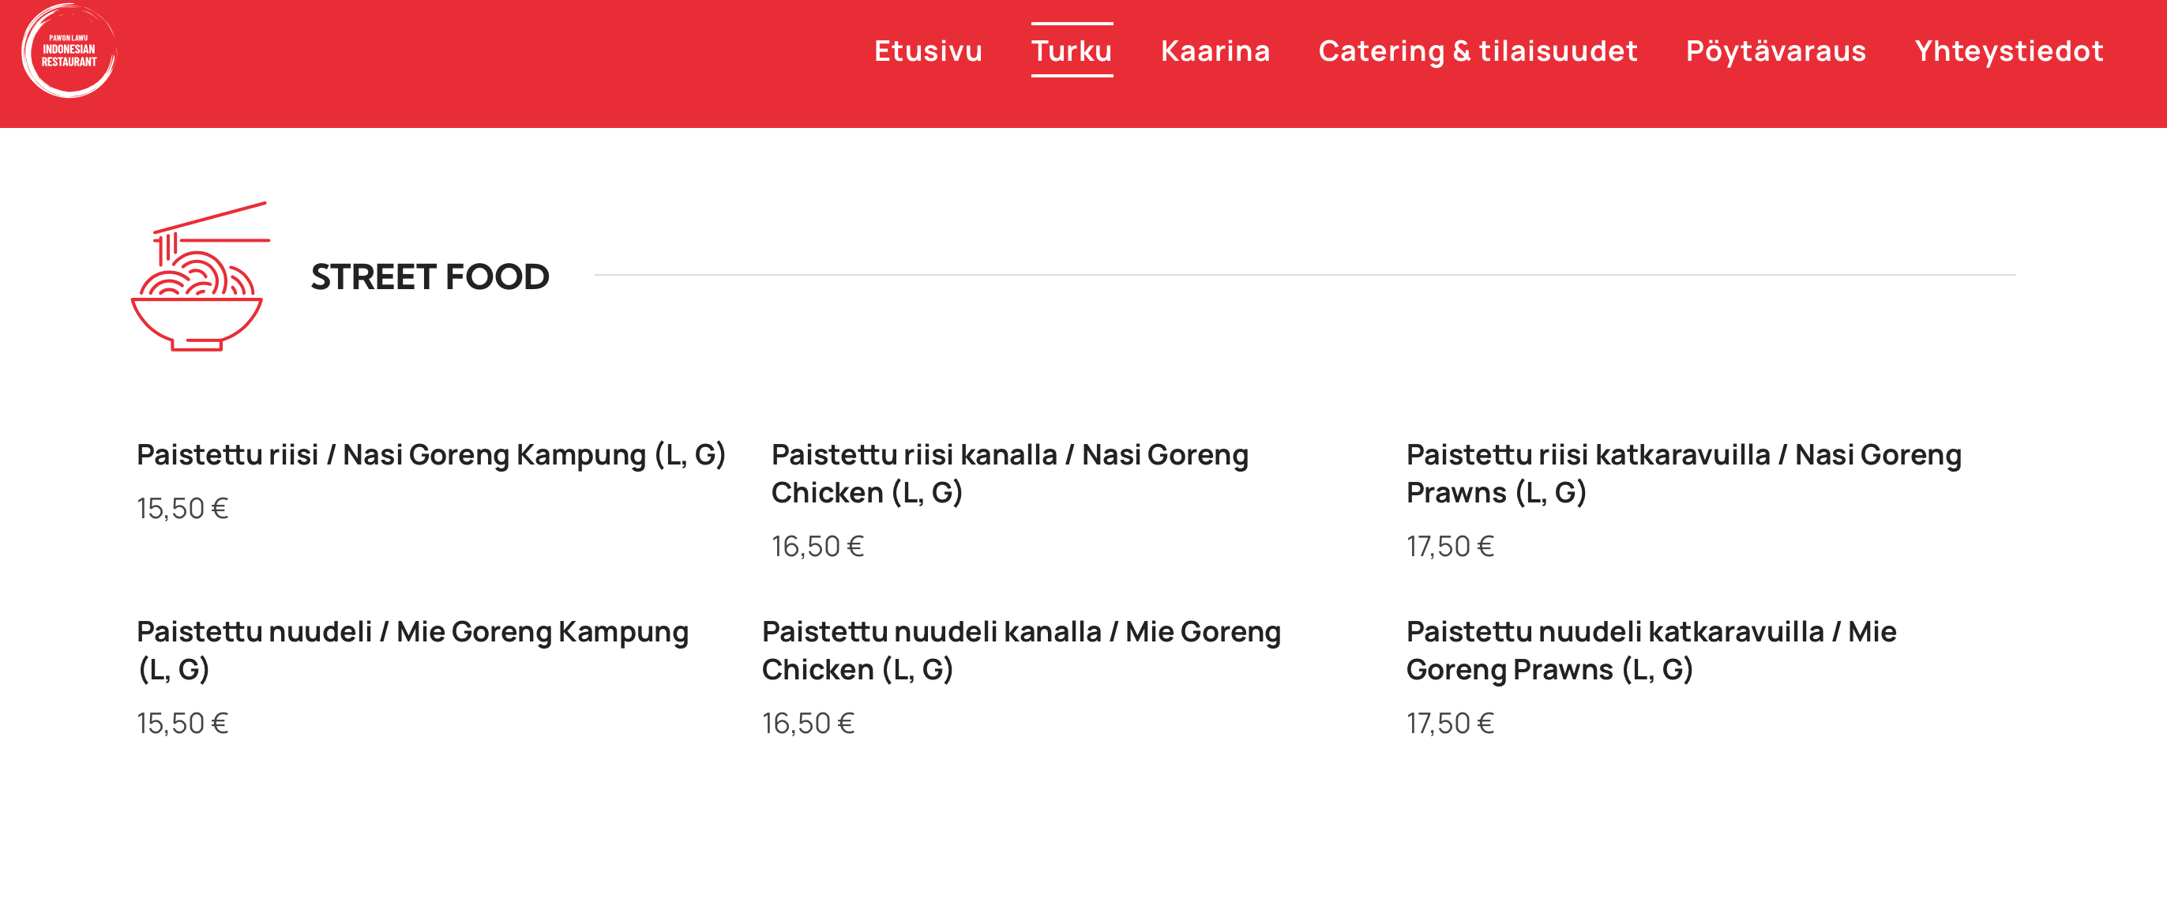Go to the Kaarina location page
Image resolution: width=2167 pixels, height=899 pixels.
tap(1215, 51)
